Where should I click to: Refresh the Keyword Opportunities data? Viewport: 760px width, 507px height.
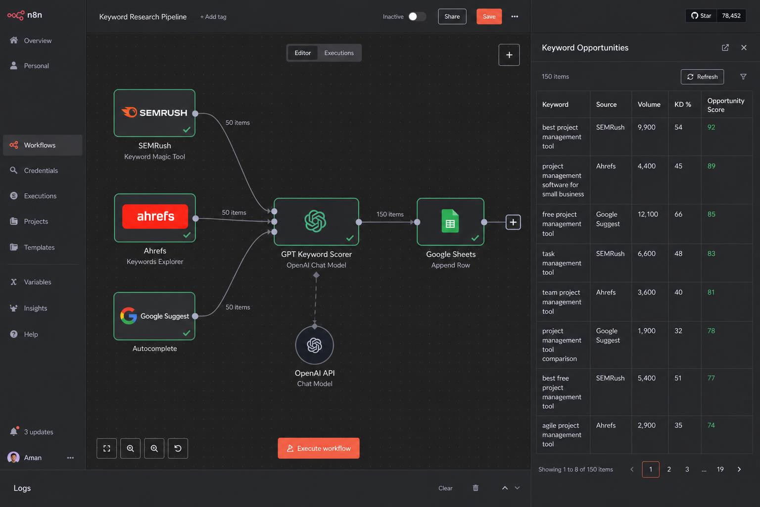tap(703, 77)
